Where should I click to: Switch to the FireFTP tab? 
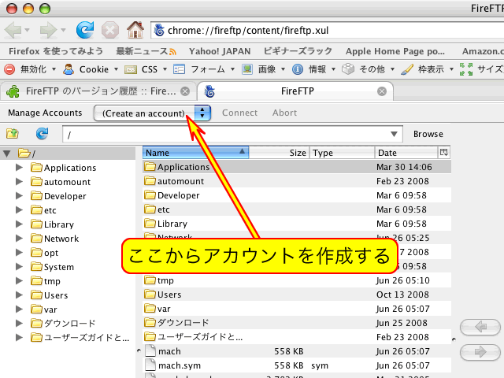(296, 91)
